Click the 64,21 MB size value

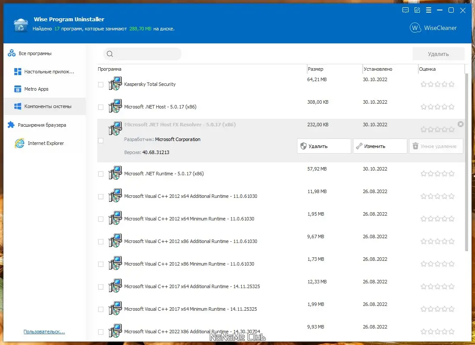(317, 79)
